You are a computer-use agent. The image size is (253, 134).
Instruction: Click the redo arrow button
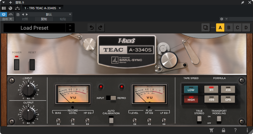pyautogui.click(x=100, y=28)
